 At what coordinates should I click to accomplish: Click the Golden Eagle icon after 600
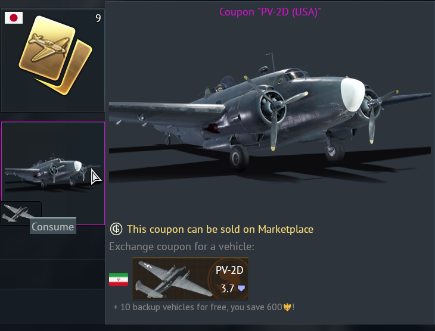pyautogui.click(x=287, y=307)
